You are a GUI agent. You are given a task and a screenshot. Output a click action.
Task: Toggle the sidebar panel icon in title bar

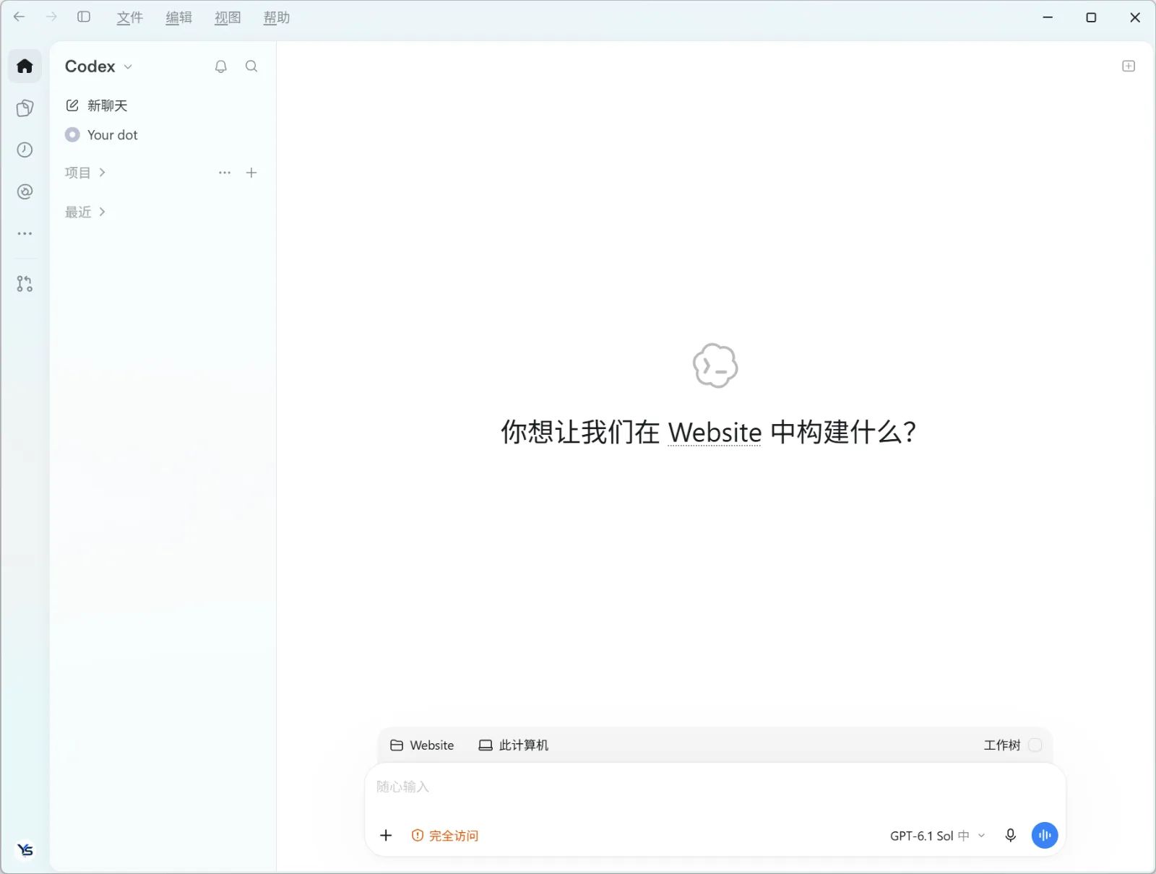(x=84, y=17)
